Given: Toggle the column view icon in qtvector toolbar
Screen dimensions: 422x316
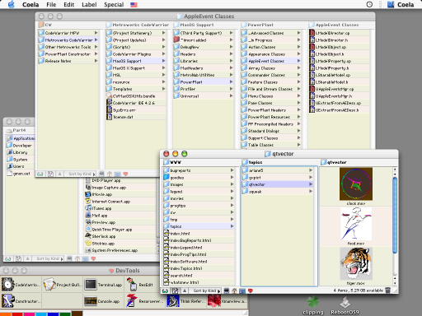Looking at the screenshot, I should [x=175, y=290].
